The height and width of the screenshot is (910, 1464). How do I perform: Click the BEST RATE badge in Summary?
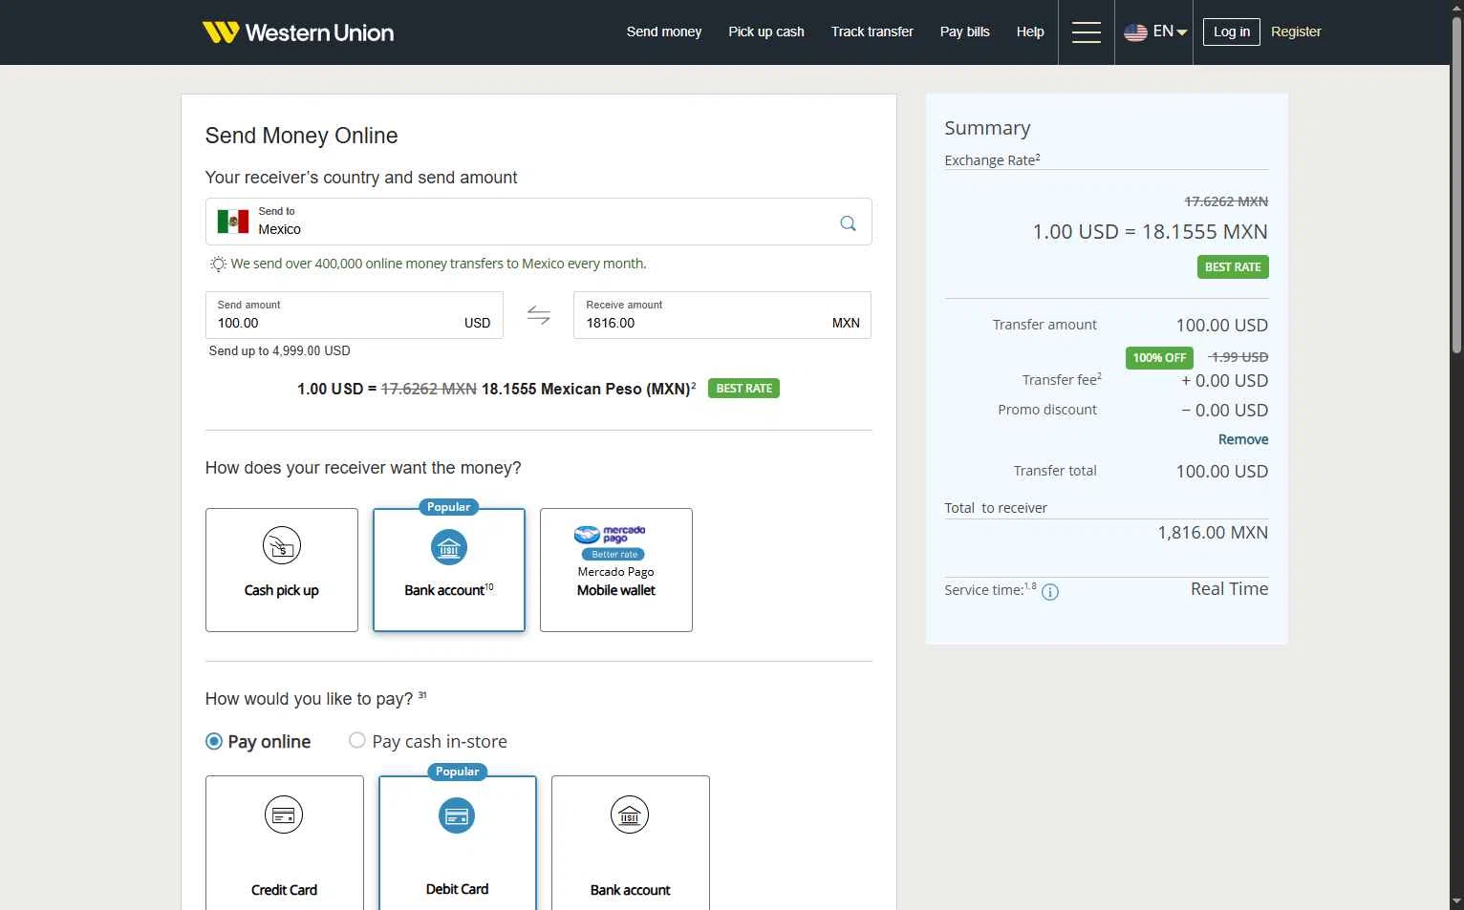(1233, 267)
